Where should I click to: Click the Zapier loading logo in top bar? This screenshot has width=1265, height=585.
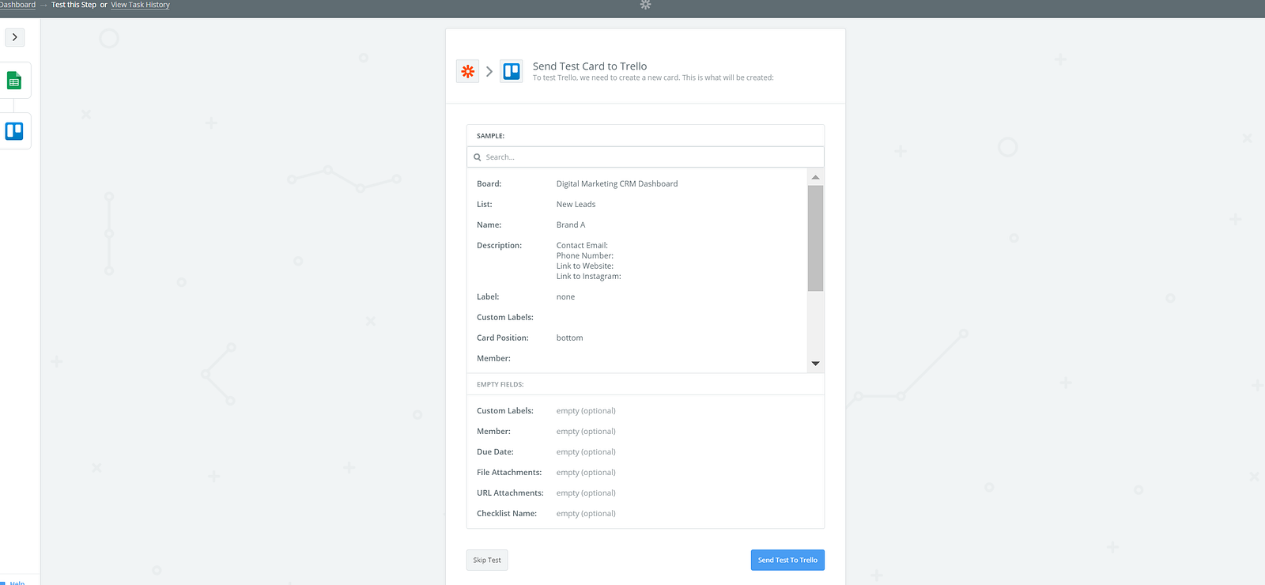pyautogui.click(x=645, y=5)
